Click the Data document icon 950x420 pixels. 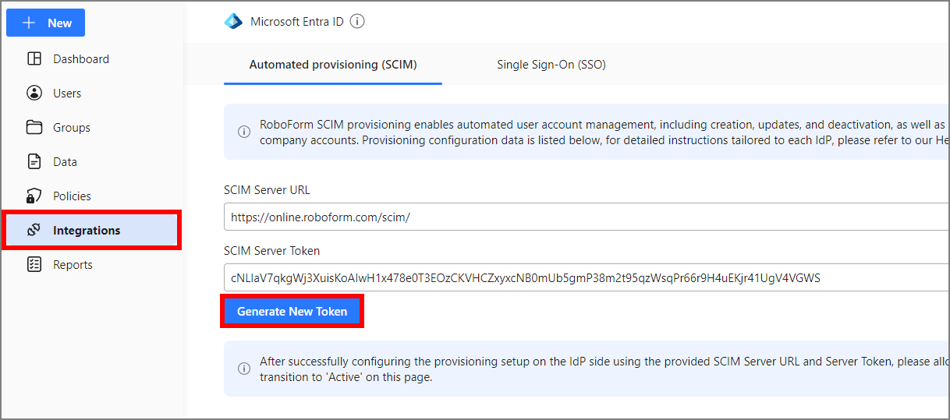(x=34, y=162)
